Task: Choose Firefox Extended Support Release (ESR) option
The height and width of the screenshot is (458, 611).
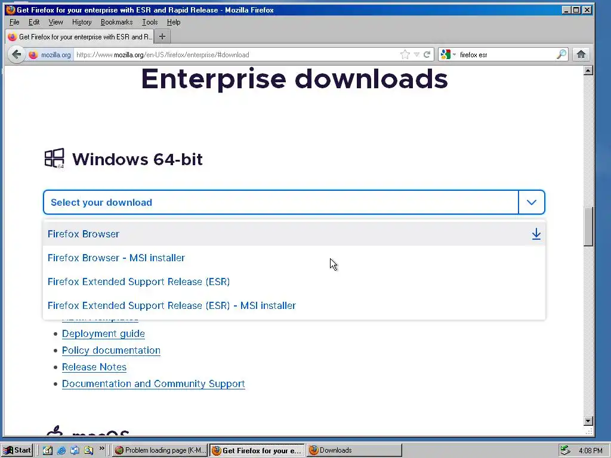Action: 294,281
